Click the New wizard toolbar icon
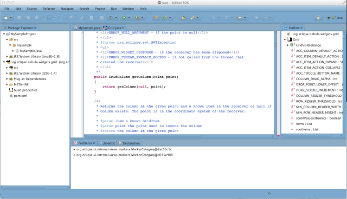This screenshot has height=199, width=347. tap(6, 17)
